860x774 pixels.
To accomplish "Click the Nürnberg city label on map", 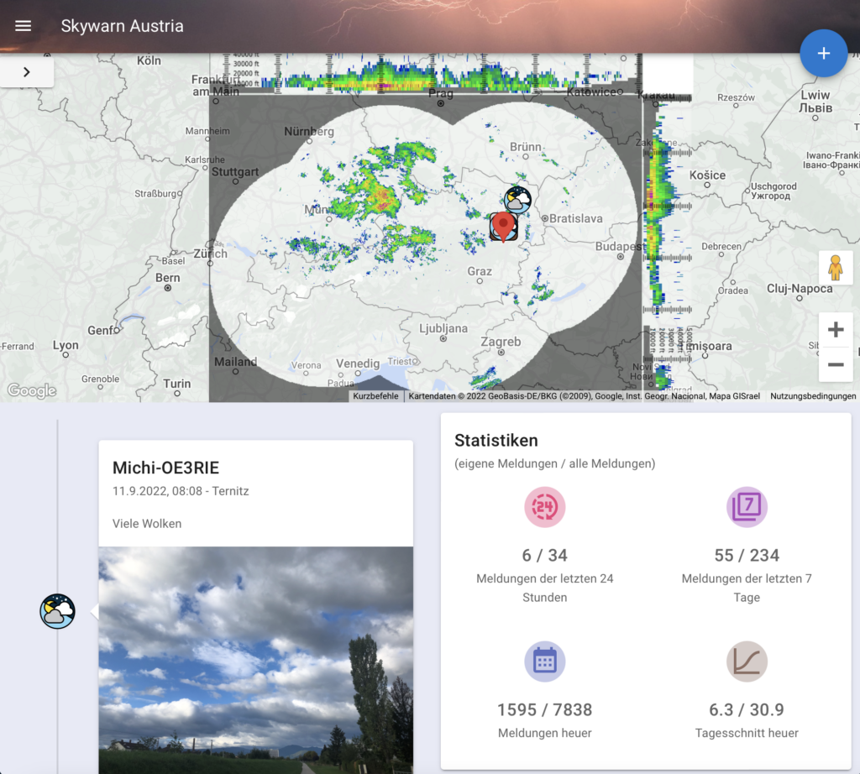I will (309, 132).
